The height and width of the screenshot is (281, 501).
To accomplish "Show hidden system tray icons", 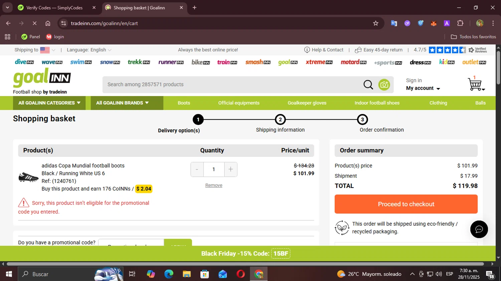I will 412,274.
